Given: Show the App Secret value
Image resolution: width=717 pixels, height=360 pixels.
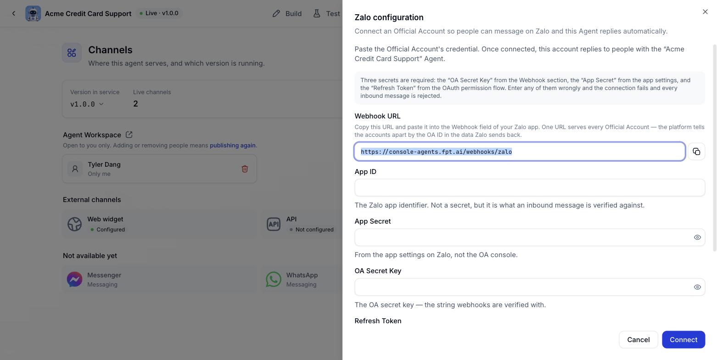Looking at the screenshot, I should tap(697, 237).
